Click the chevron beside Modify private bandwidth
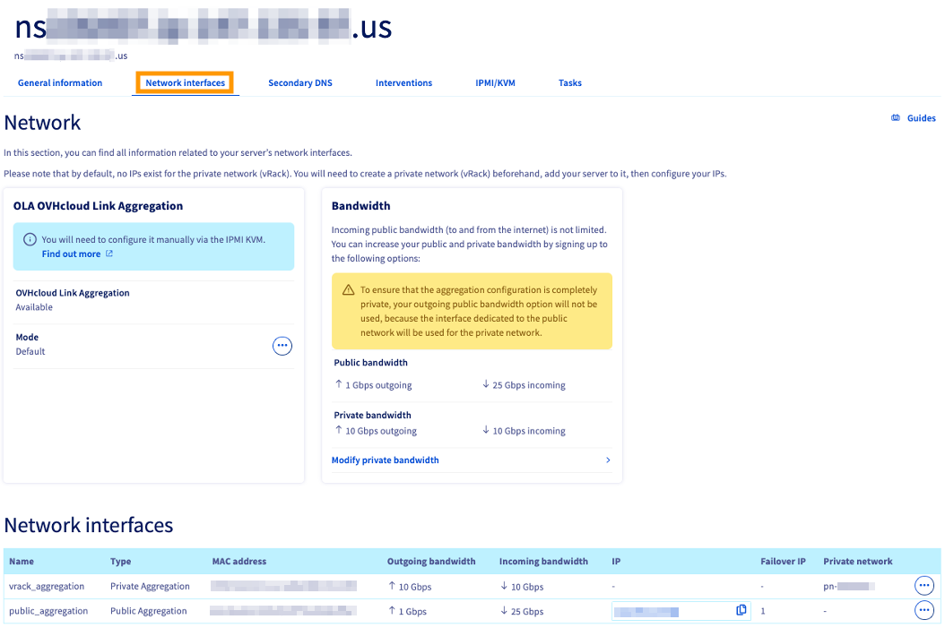Screen dimensions: 945x628 (x=608, y=460)
